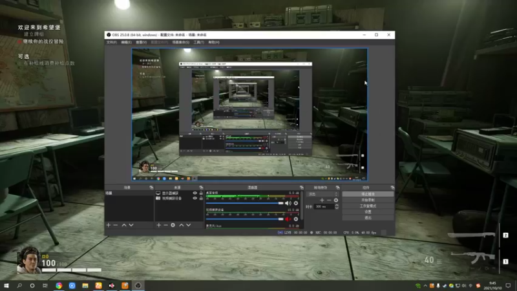The height and width of the screenshot is (291, 517).
Task: Decrease transition duration with down arrow
Action: coord(337,208)
